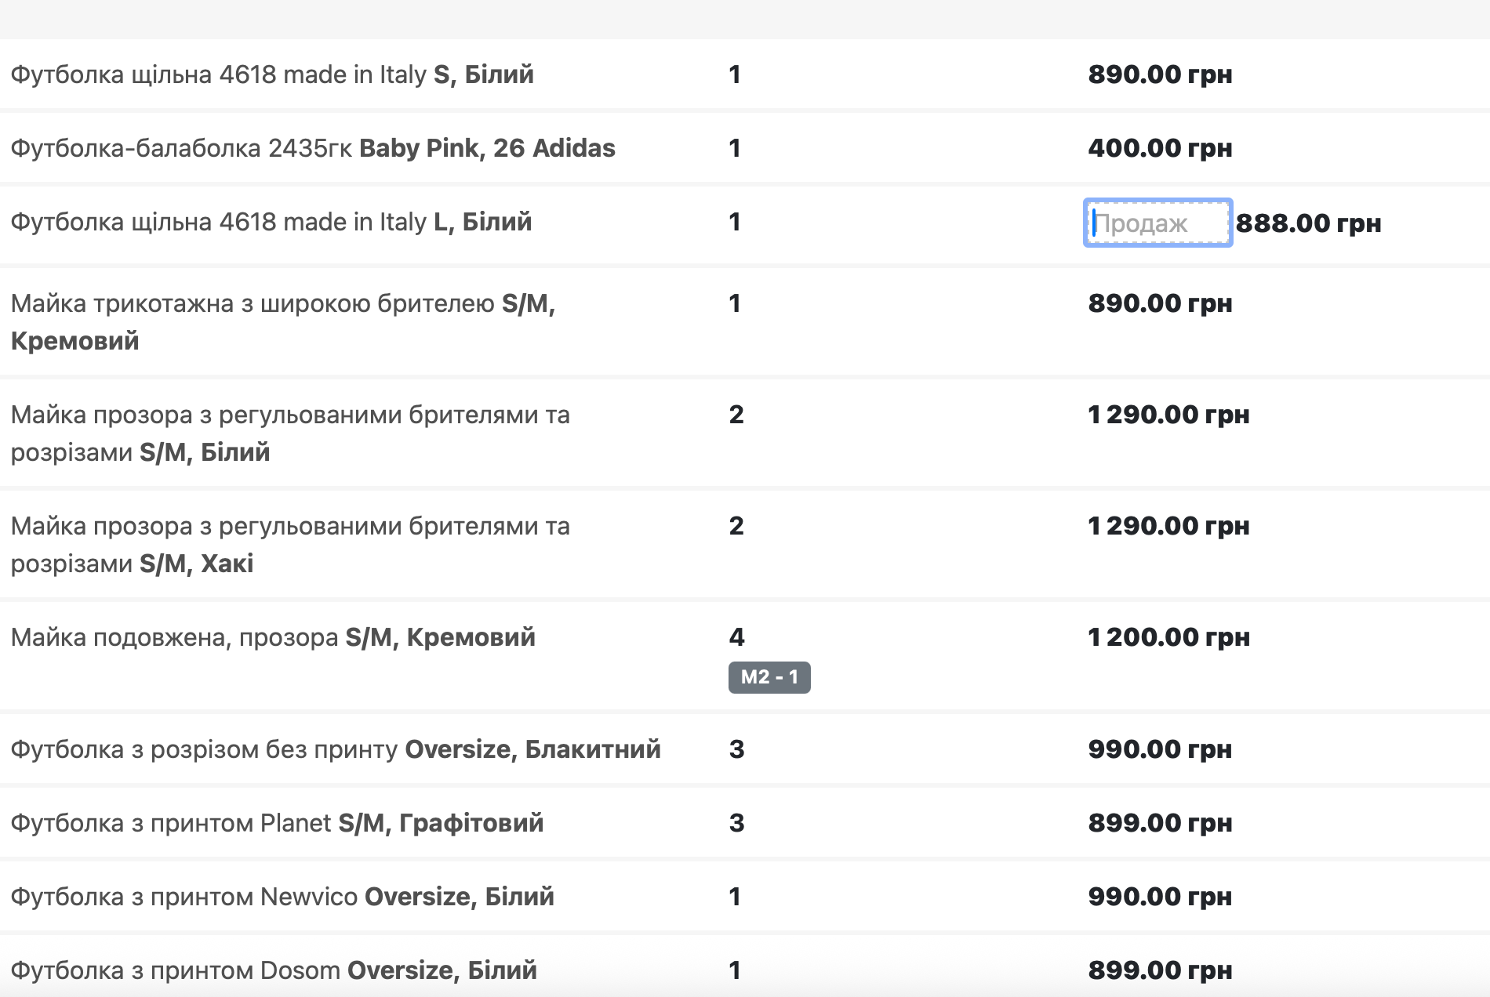The width and height of the screenshot is (1490, 997).
Task: Click quantity 2 for Майка прозора Хакі
Action: [736, 526]
